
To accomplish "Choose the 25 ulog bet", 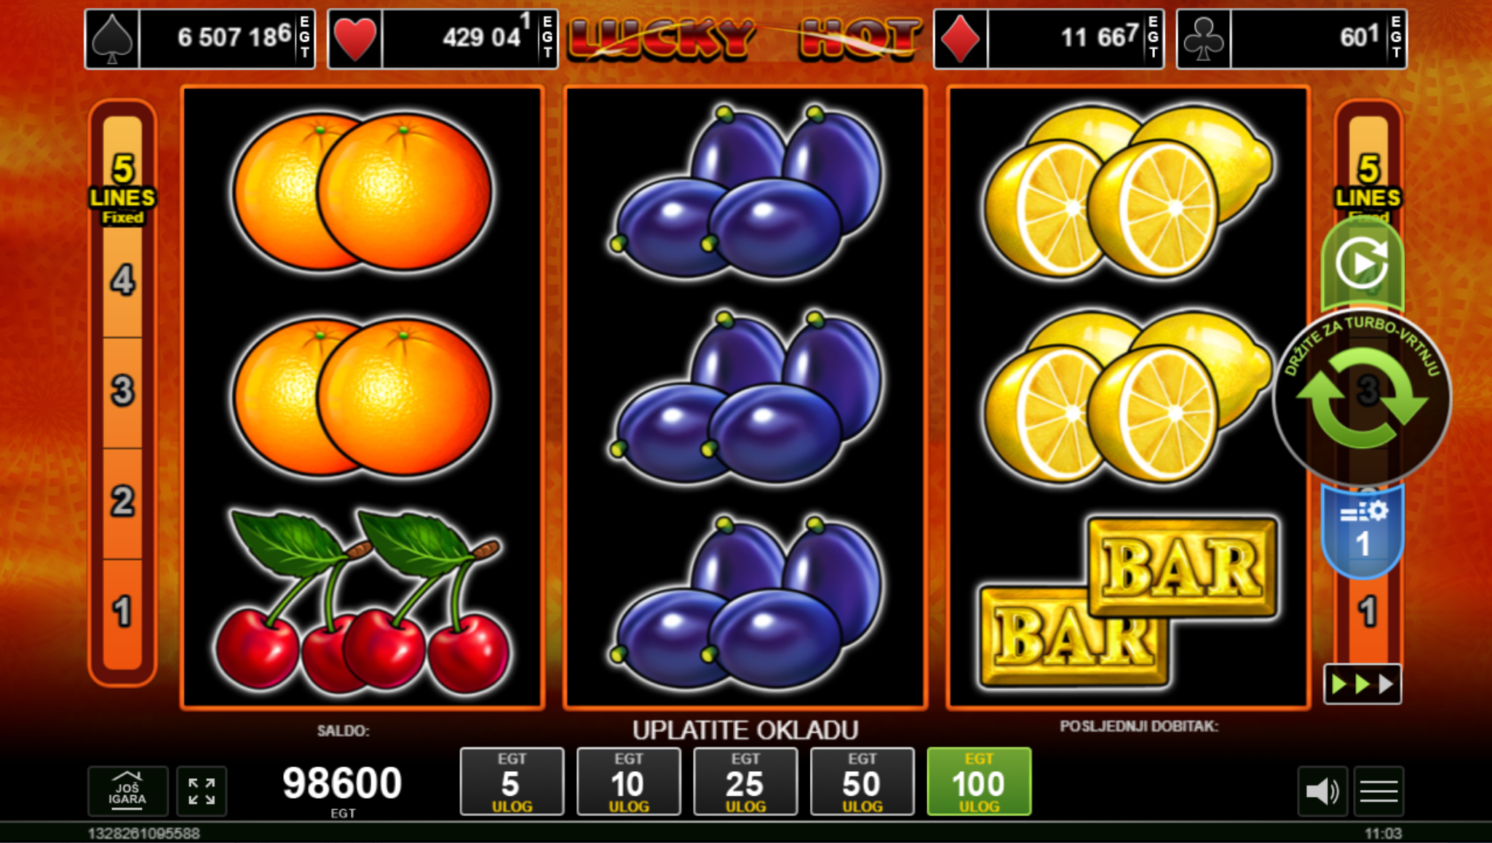I will [x=745, y=782].
